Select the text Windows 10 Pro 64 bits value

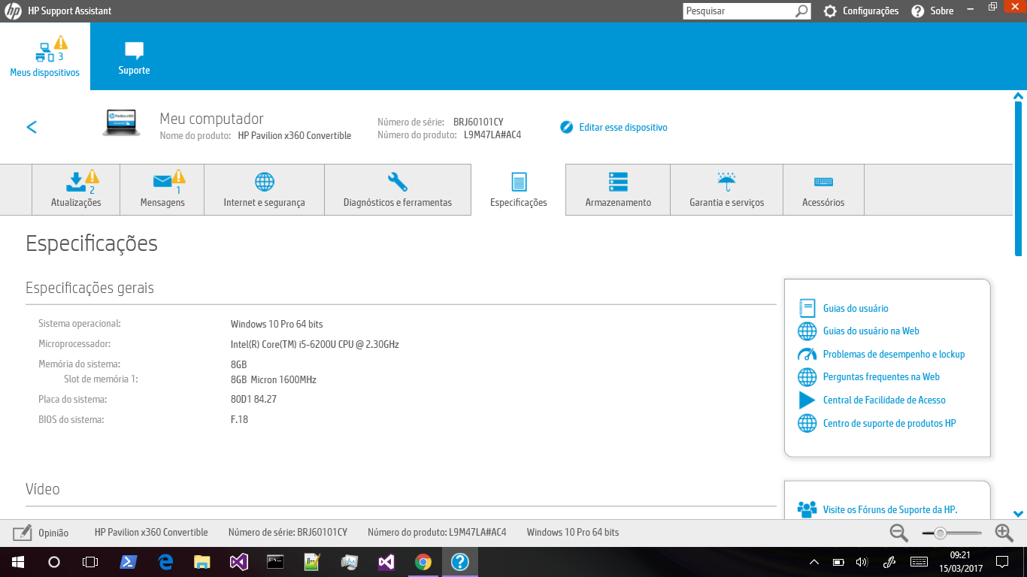[277, 324]
